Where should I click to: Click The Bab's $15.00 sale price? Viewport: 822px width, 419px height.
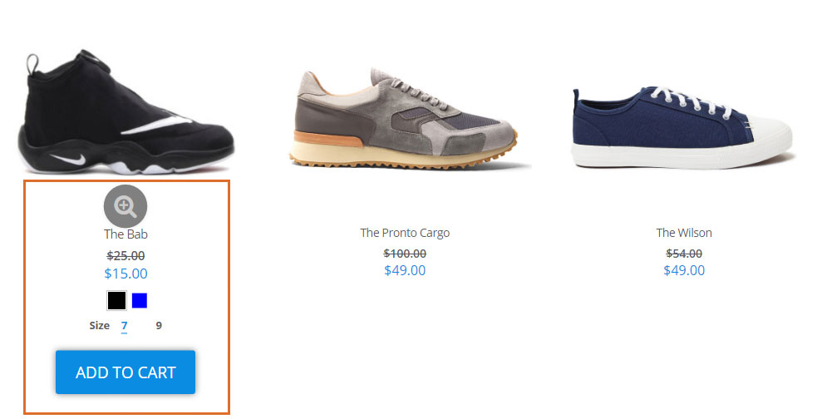(x=126, y=274)
